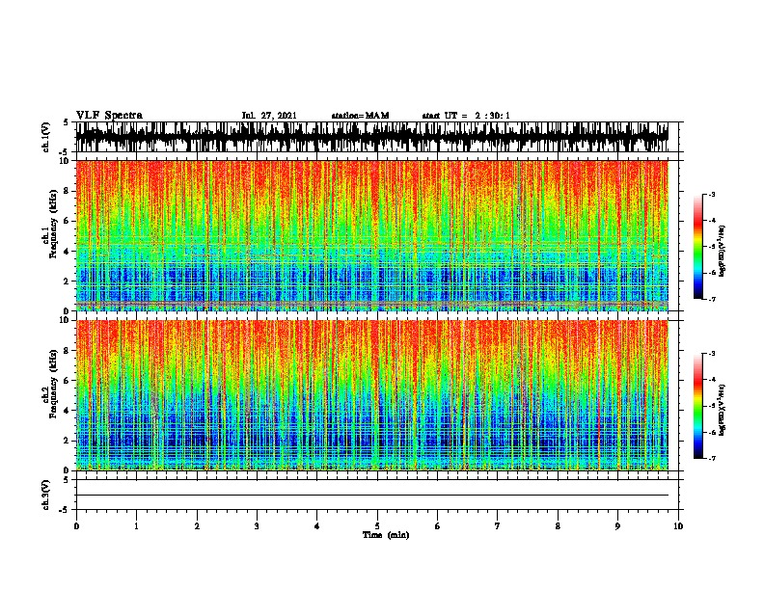Select the date label "Jul. 27, 2021"
Viewport: 764px width, 590px height.
269,116
